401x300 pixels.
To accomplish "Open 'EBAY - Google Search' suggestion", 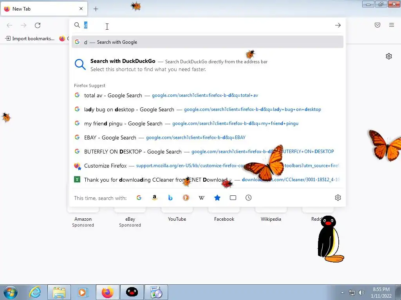I will pos(208,137).
